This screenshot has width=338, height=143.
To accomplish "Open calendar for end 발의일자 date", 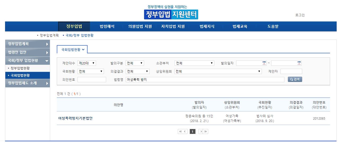I will (x=299, y=63).
